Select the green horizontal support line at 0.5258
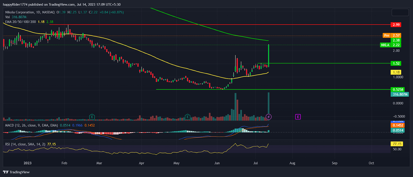 (273, 90)
